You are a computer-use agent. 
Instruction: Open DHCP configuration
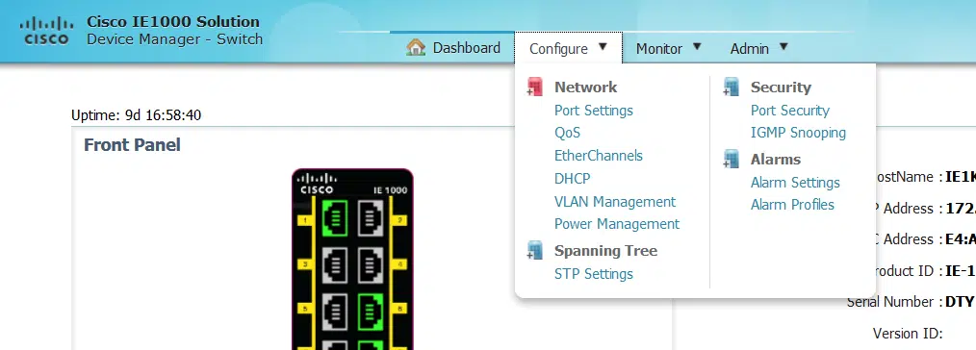click(x=572, y=179)
